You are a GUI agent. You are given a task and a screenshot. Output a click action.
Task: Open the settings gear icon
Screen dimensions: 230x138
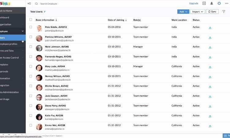tap(219, 3)
